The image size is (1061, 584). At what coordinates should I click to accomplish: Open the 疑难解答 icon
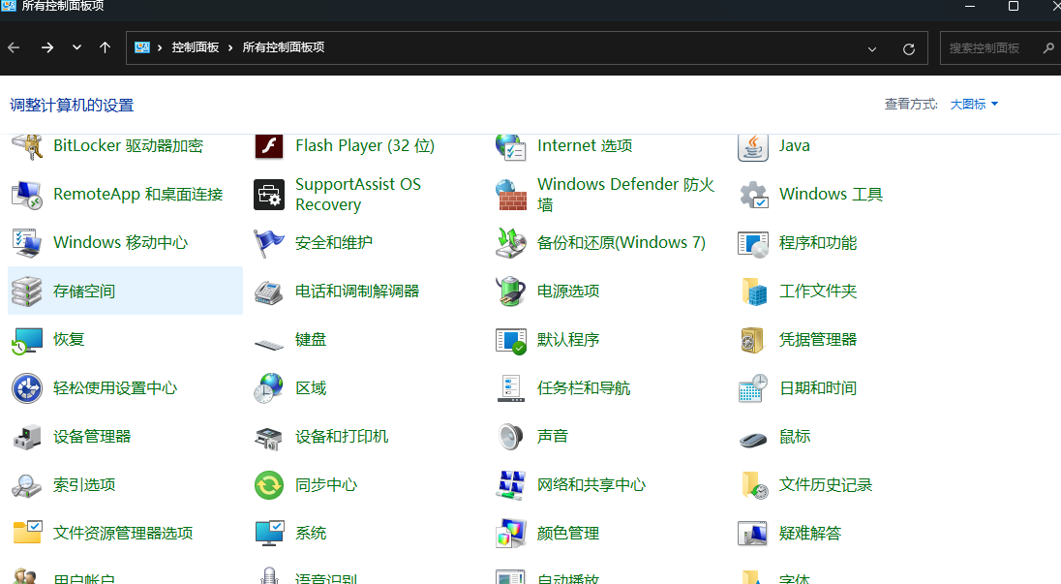[753, 534]
